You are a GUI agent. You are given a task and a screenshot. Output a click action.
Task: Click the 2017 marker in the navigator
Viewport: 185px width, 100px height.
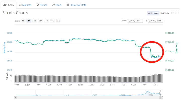click(123, 95)
